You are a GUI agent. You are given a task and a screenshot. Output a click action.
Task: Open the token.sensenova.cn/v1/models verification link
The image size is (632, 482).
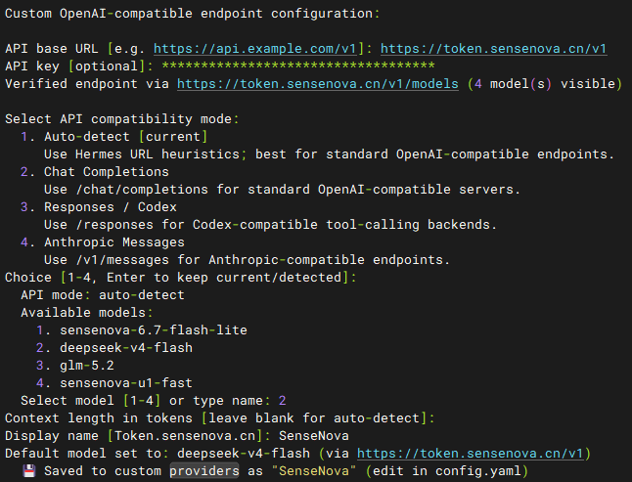click(x=318, y=84)
